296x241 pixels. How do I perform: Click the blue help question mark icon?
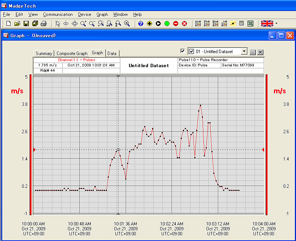point(141,24)
